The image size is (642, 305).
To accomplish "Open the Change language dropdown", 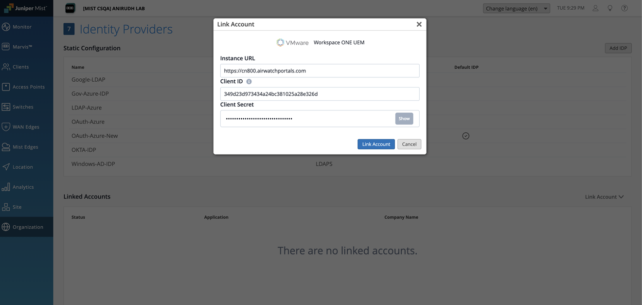I will 516,8.
